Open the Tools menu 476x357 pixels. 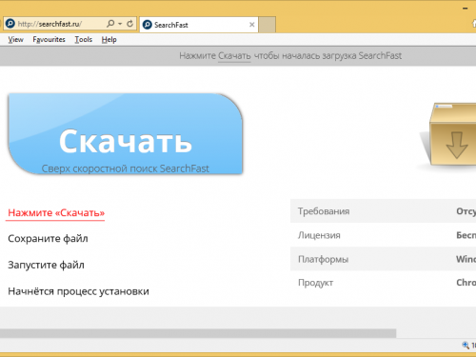click(84, 40)
